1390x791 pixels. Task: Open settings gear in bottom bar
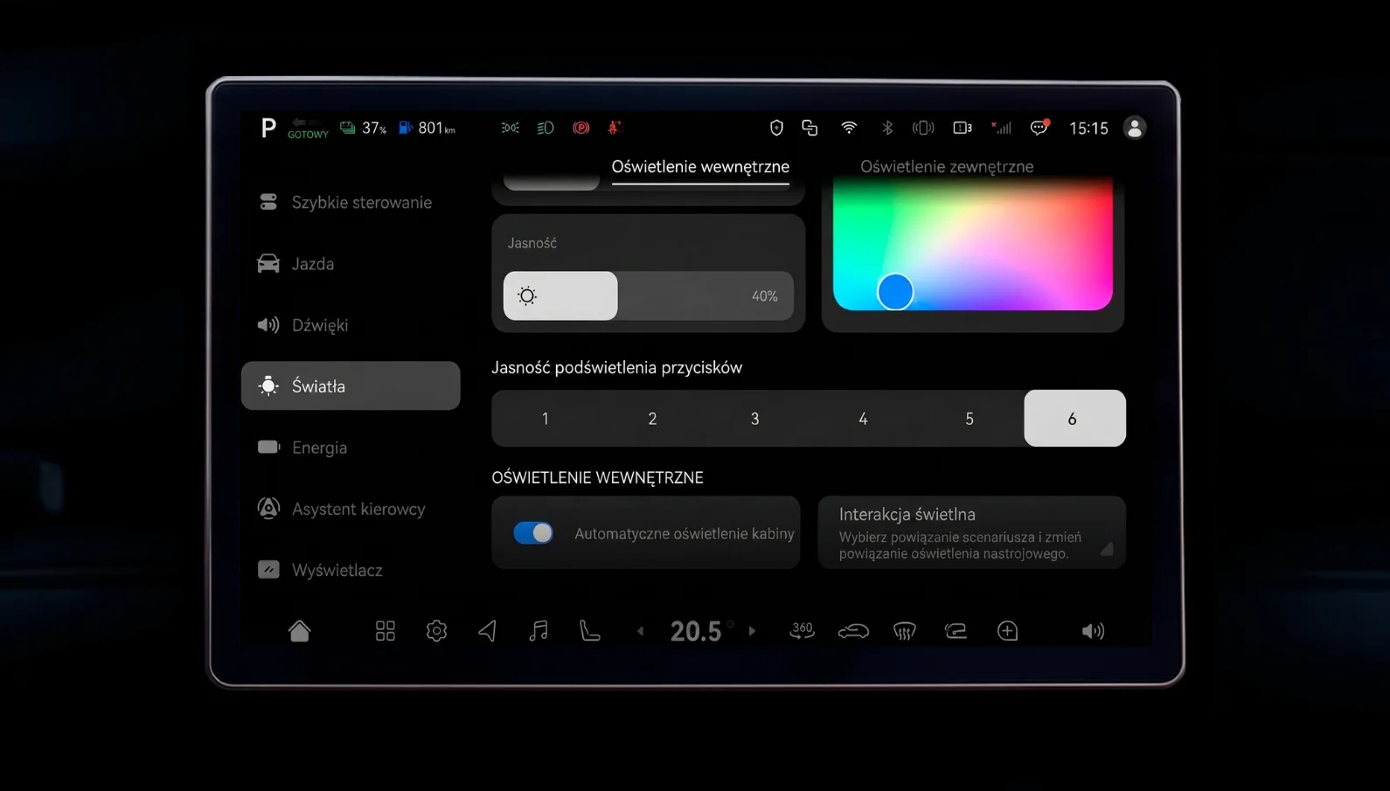click(x=436, y=631)
